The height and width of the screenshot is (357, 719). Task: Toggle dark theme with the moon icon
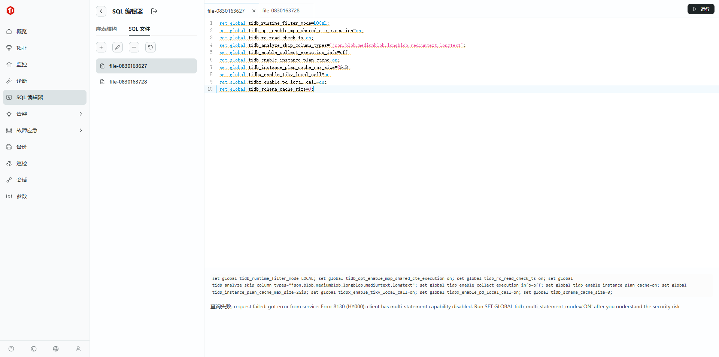coord(34,349)
